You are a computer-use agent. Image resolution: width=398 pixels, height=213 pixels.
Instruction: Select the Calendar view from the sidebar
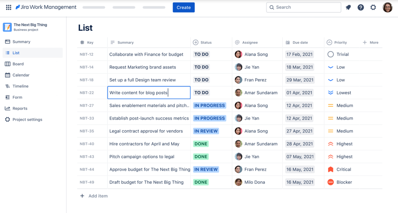click(20, 75)
